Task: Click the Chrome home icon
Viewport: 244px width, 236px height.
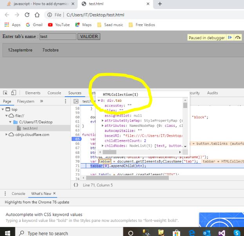Action: pos(37,15)
